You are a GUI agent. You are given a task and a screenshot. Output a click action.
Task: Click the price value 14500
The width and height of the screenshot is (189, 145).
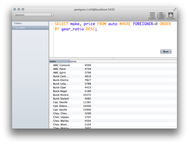pos(87,106)
